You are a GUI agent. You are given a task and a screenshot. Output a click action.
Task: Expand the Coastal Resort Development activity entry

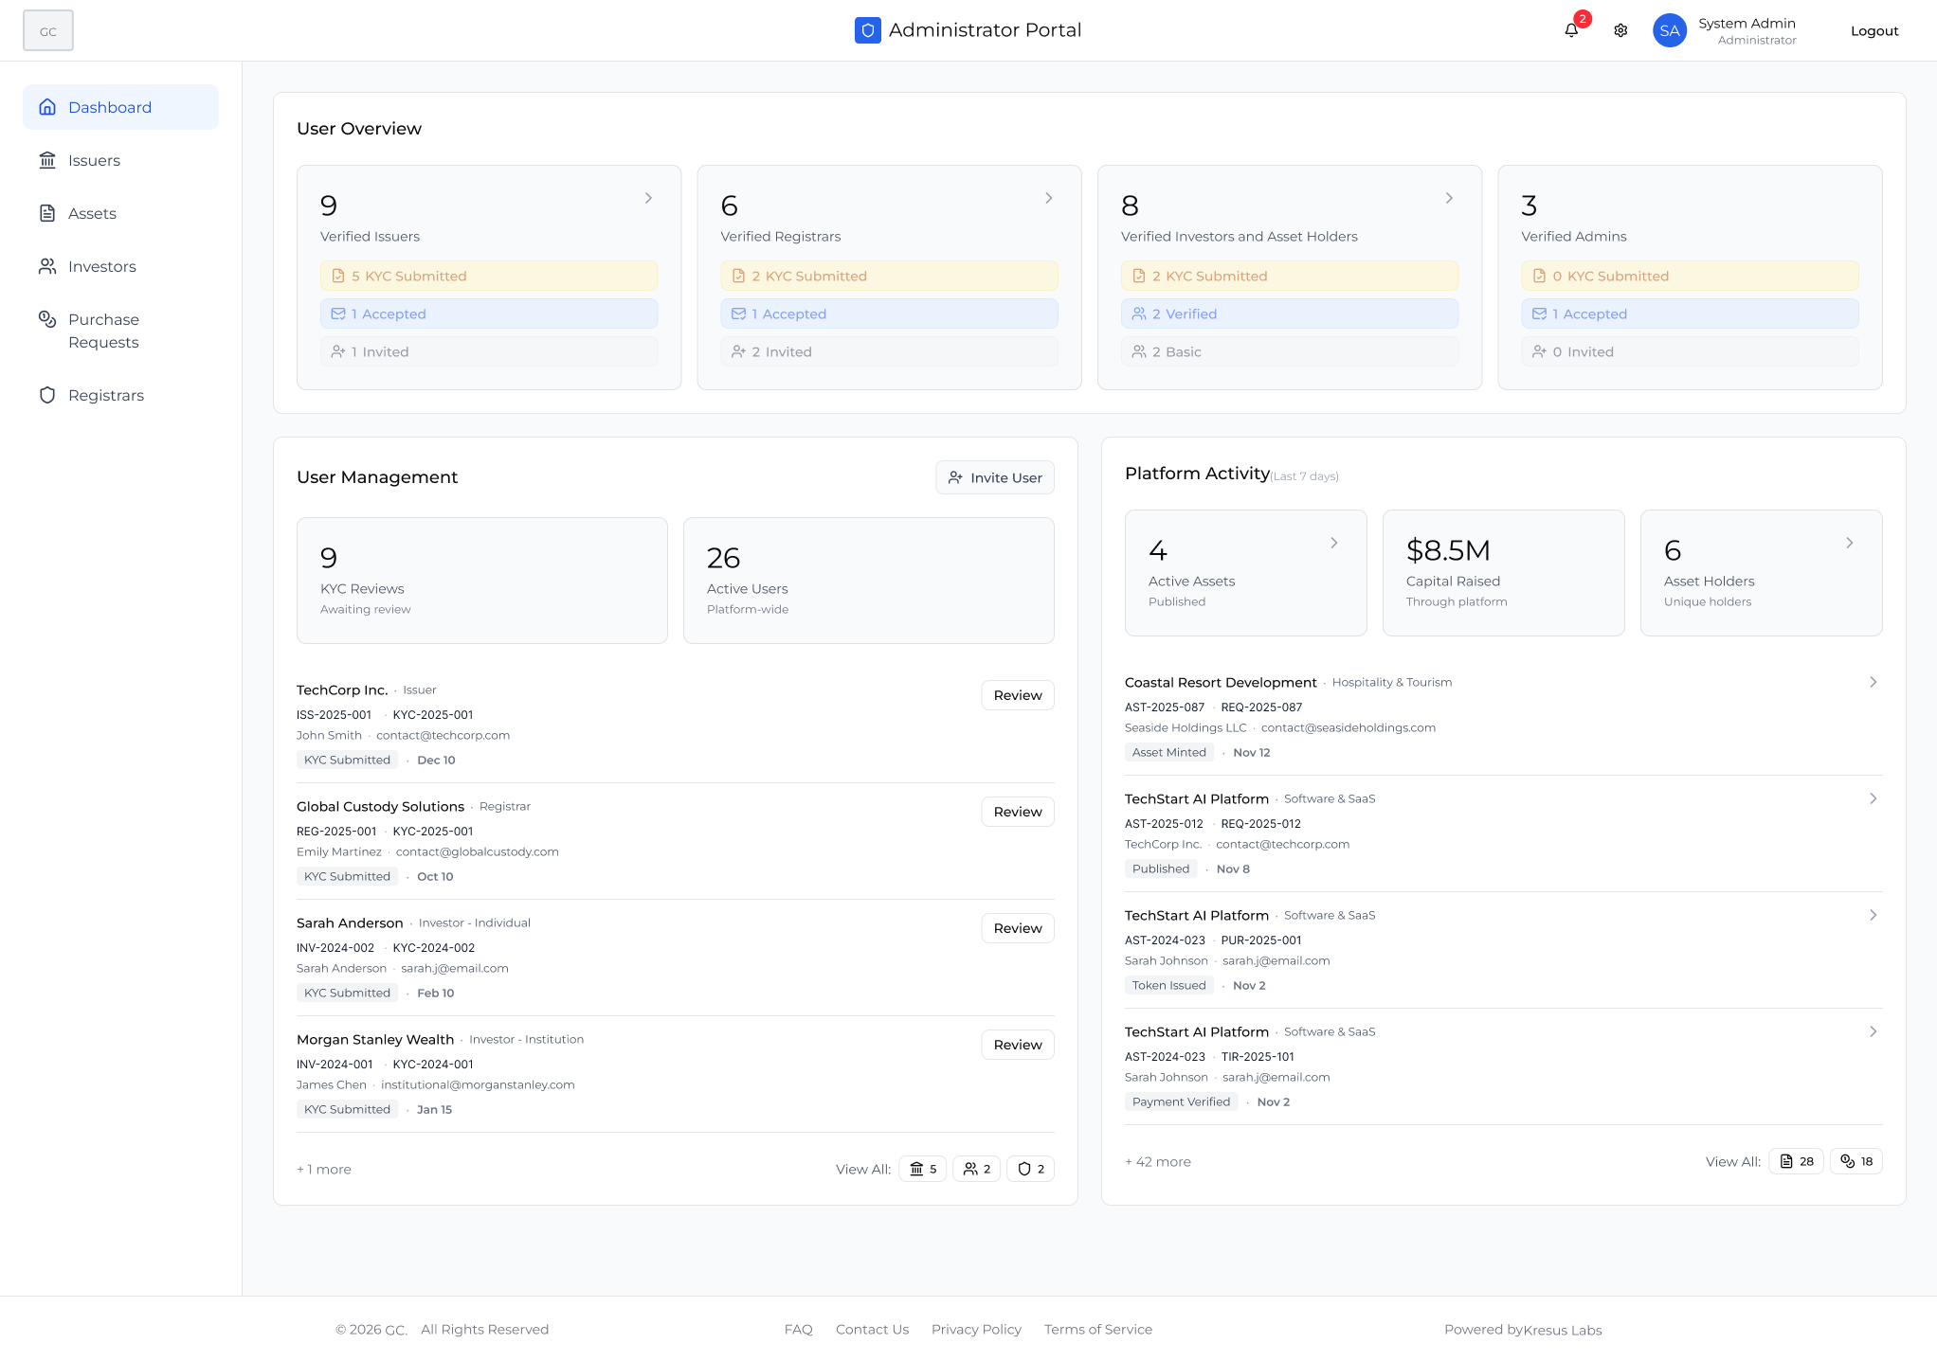click(1873, 682)
